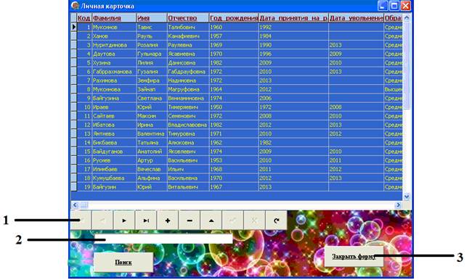This screenshot has width=472, height=280.
Task: Focus the search text field above Поиск
Action: [x=163, y=239]
